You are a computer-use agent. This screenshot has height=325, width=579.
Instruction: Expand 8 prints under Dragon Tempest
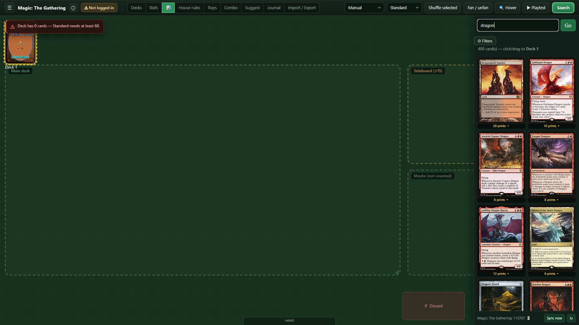click(x=551, y=200)
